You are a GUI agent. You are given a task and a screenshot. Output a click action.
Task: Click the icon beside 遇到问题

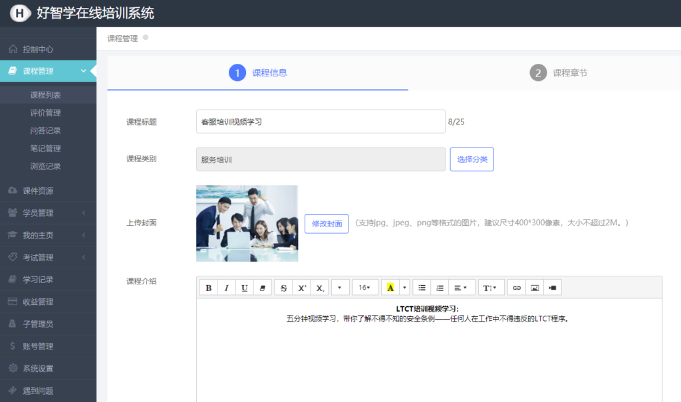(x=13, y=390)
